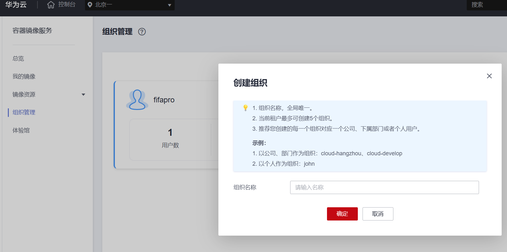The image size is (507, 252).
Task: Open the help icon beside 组织管理
Action: coord(142,32)
